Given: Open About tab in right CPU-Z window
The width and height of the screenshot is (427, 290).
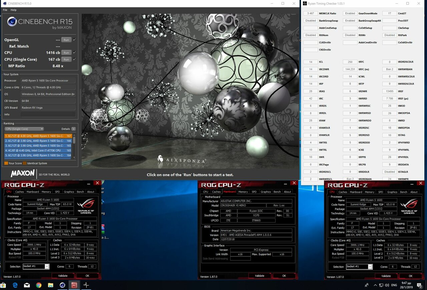Looking at the screenshot, I should coord(414,192).
